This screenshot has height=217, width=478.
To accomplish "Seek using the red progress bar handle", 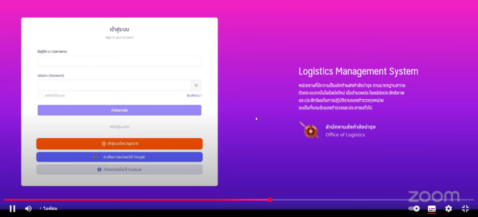I will tap(270, 200).
